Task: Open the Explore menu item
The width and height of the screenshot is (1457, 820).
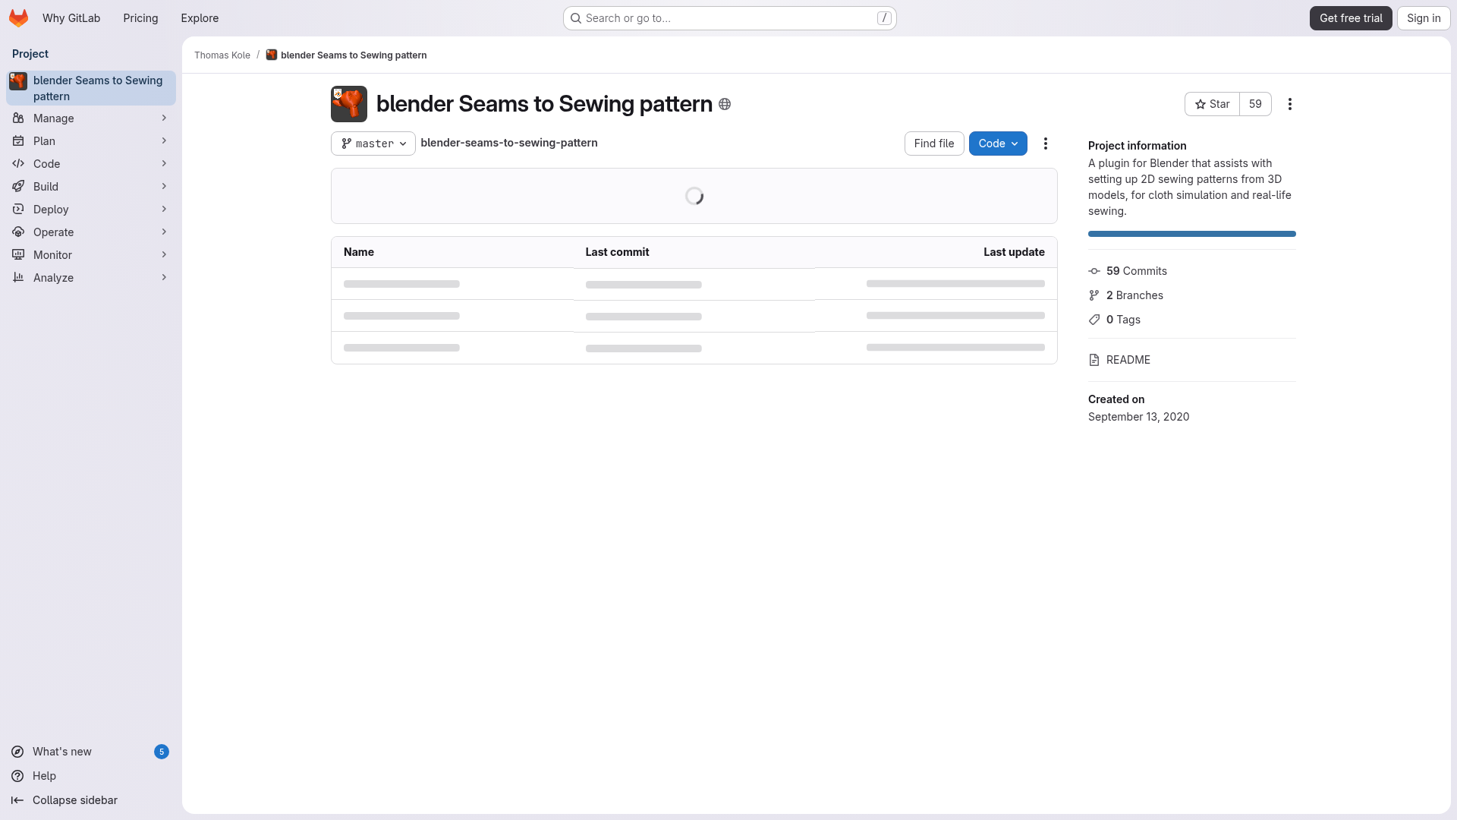Action: point(200,18)
